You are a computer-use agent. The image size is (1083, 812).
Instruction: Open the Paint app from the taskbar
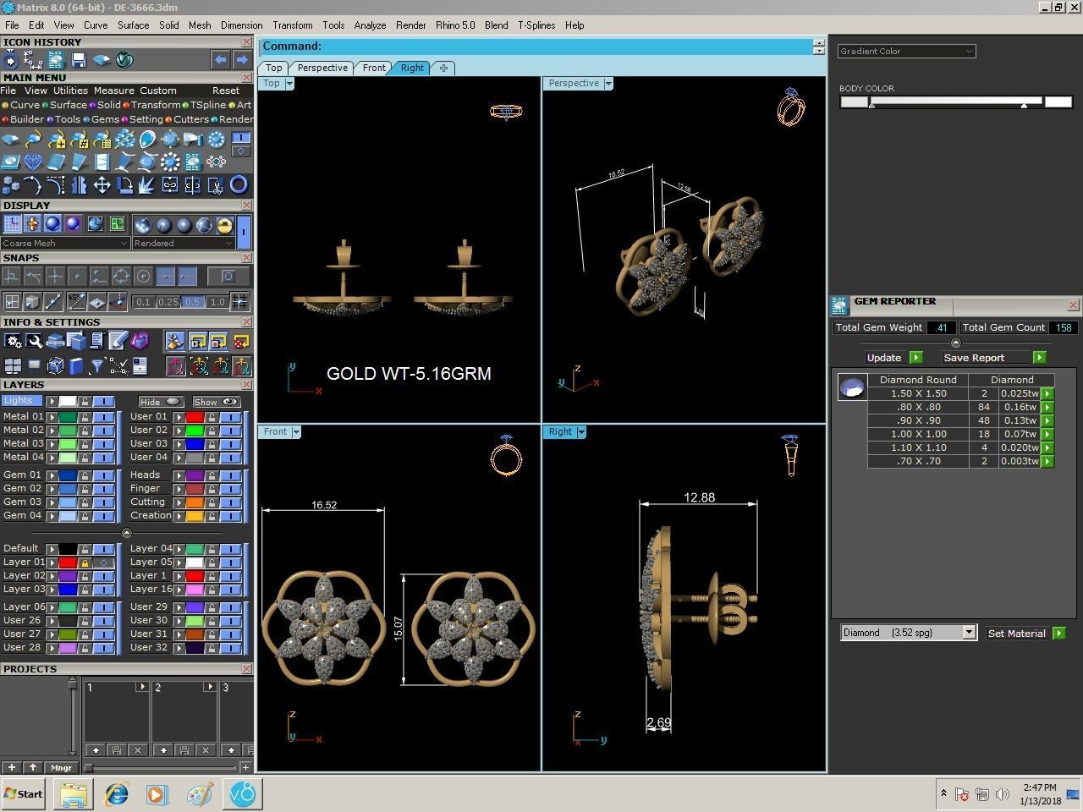(200, 794)
